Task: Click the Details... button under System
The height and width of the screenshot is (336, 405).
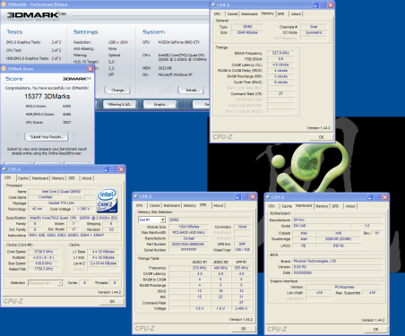Action: (x=191, y=90)
